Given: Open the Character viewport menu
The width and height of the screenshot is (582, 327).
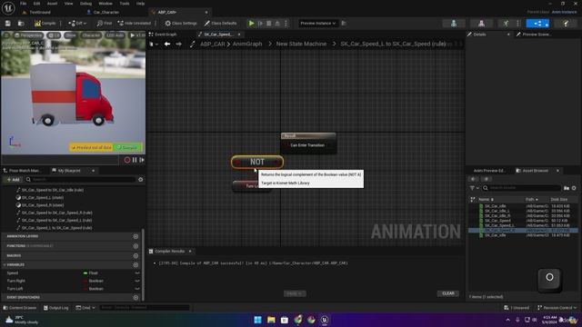Looking at the screenshot, I should coord(91,35).
